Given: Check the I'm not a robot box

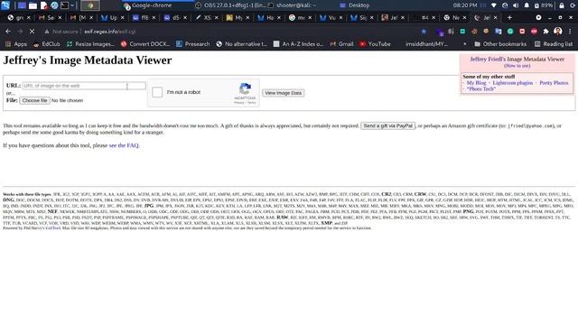Looking at the screenshot, I should 157,92.
